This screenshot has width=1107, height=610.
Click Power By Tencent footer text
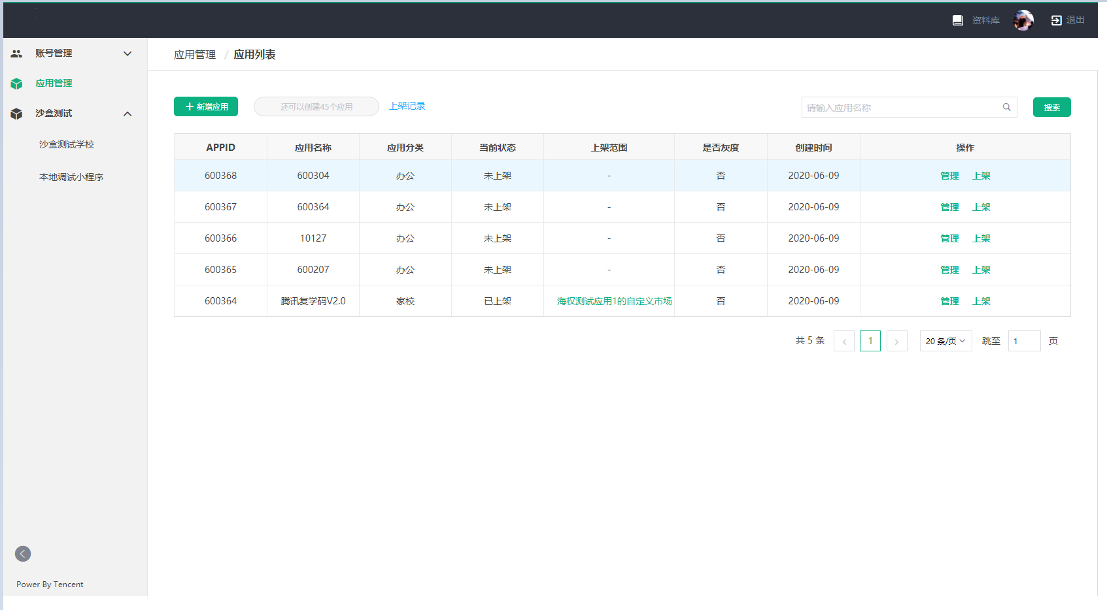pos(50,585)
